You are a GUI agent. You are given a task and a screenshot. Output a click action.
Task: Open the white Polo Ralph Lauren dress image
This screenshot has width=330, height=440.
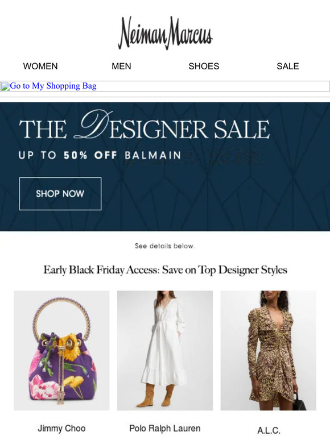(x=165, y=351)
